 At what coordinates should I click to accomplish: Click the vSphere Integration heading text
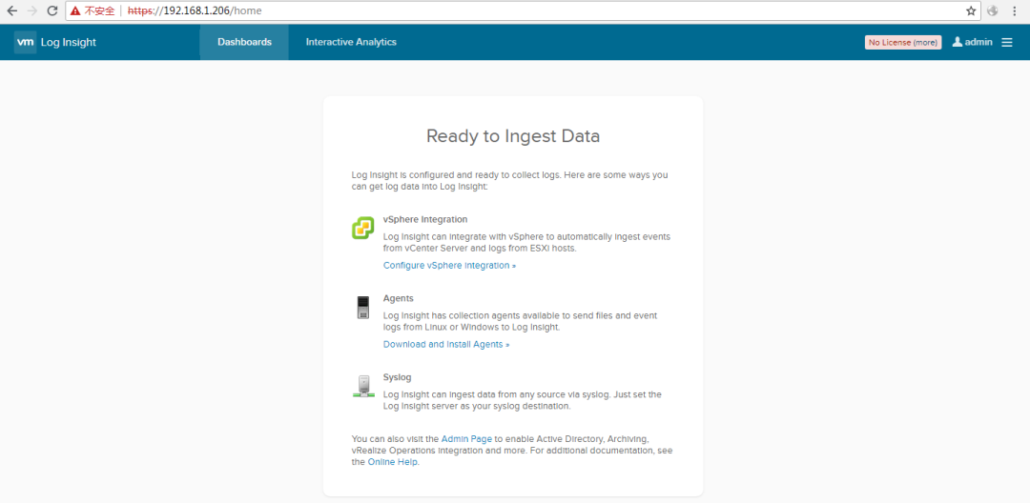click(425, 219)
